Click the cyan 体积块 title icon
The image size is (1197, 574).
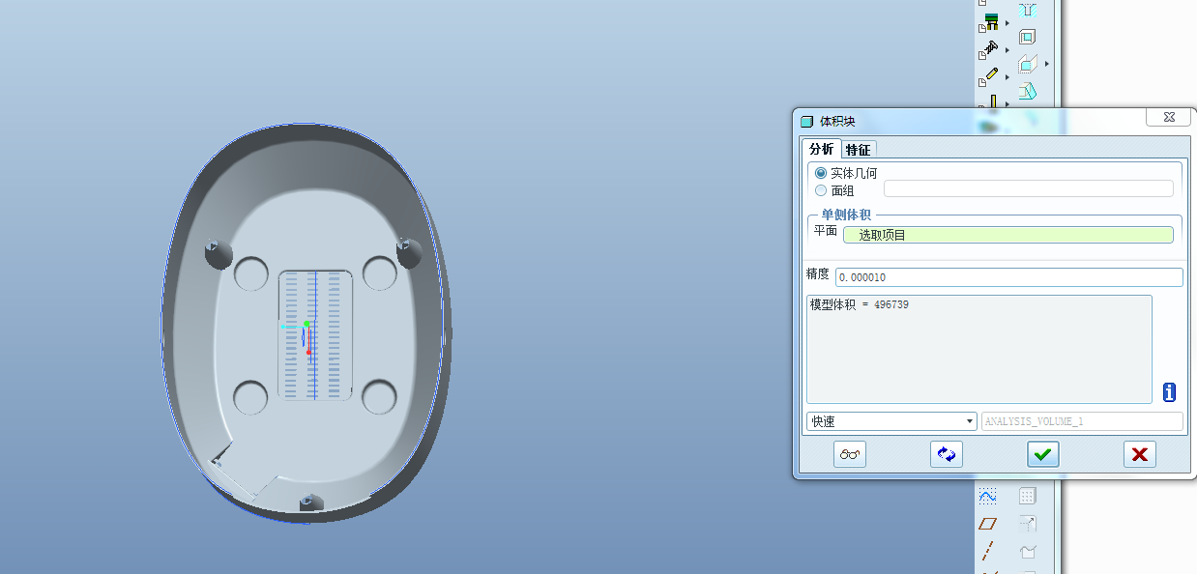click(806, 122)
